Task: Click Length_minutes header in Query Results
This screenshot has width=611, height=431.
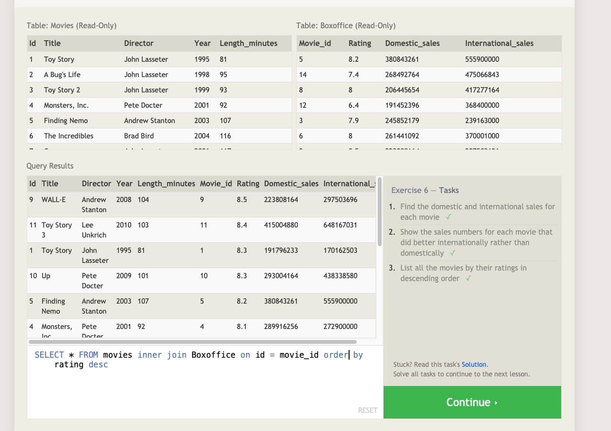Action: pyautogui.click(x=166, y=183)
